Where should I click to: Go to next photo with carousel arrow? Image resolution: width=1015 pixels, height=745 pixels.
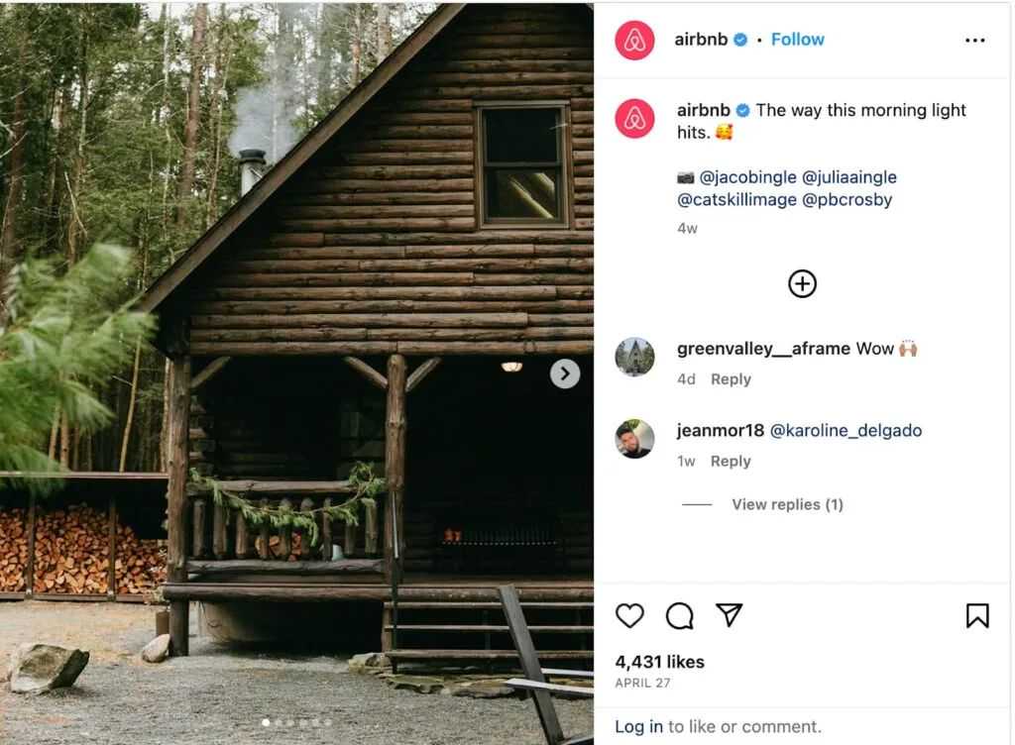[565, 373]
